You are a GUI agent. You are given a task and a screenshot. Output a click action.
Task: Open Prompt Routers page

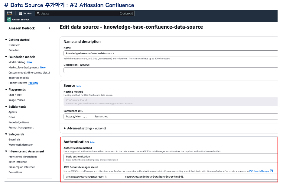(x=18, y=83)
